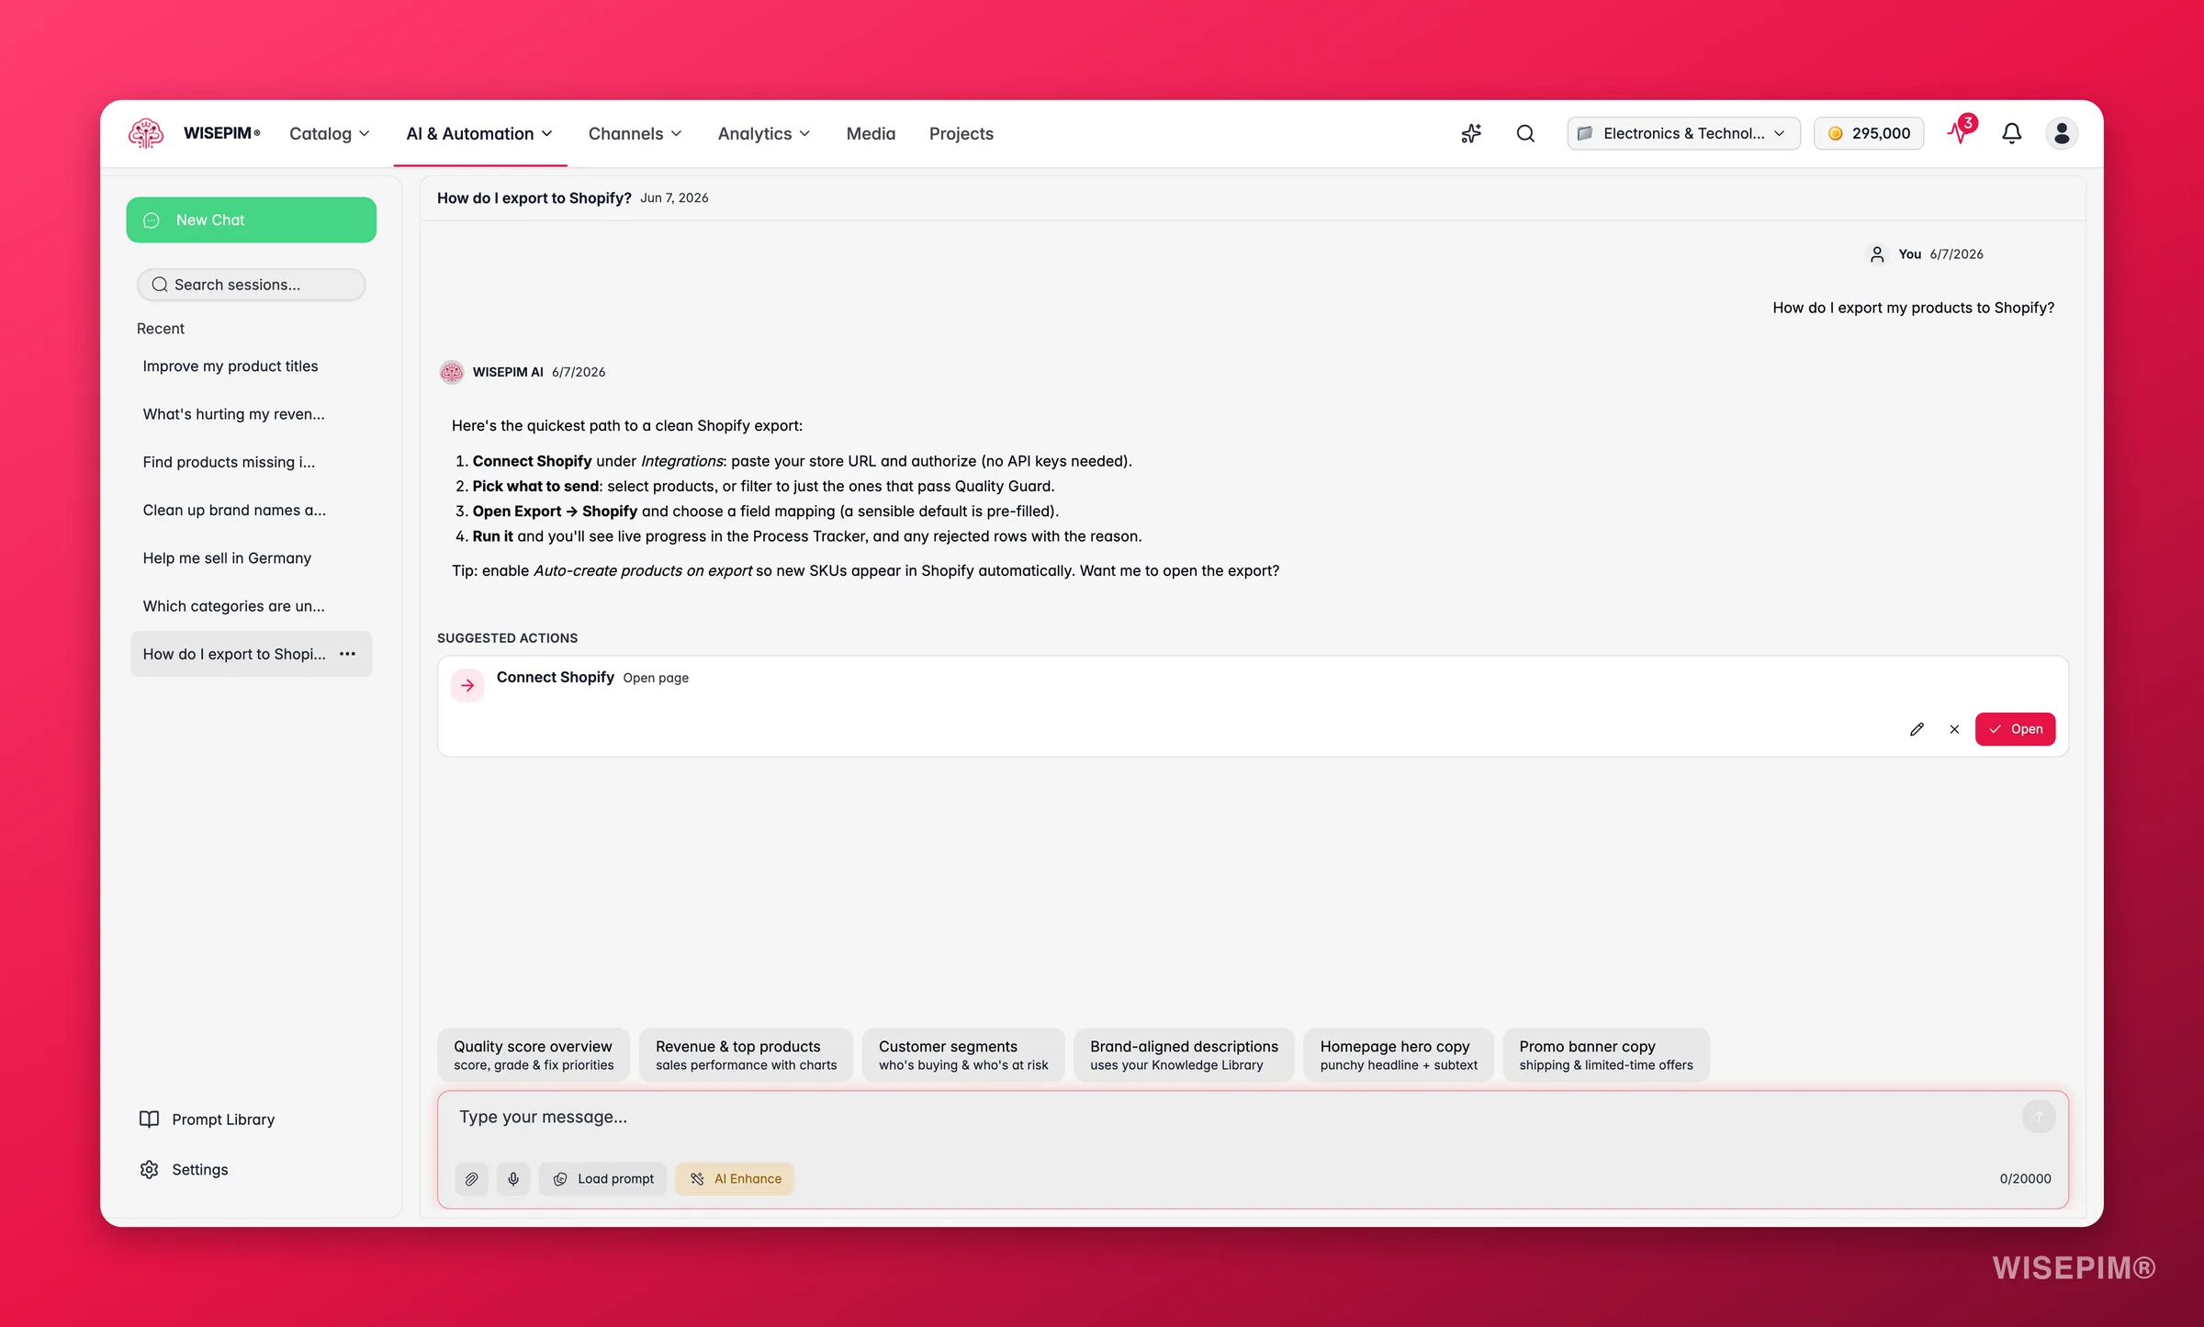
Task: Open options menu for Shopify export session
Action: pyautogui.click(x=347, y=654)
